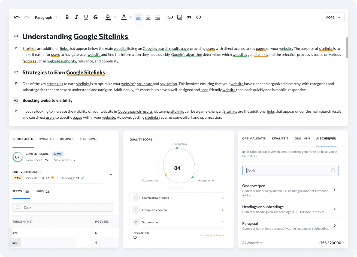Click the Content Score info icon
The width and height of the screenshot is (357, 257).
(50, 154)
